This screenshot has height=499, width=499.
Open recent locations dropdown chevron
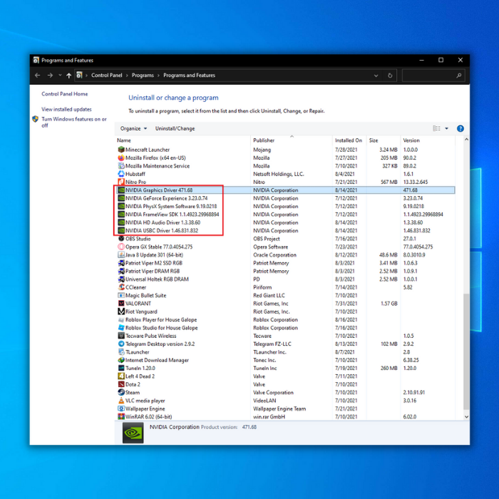click(60, 76)
